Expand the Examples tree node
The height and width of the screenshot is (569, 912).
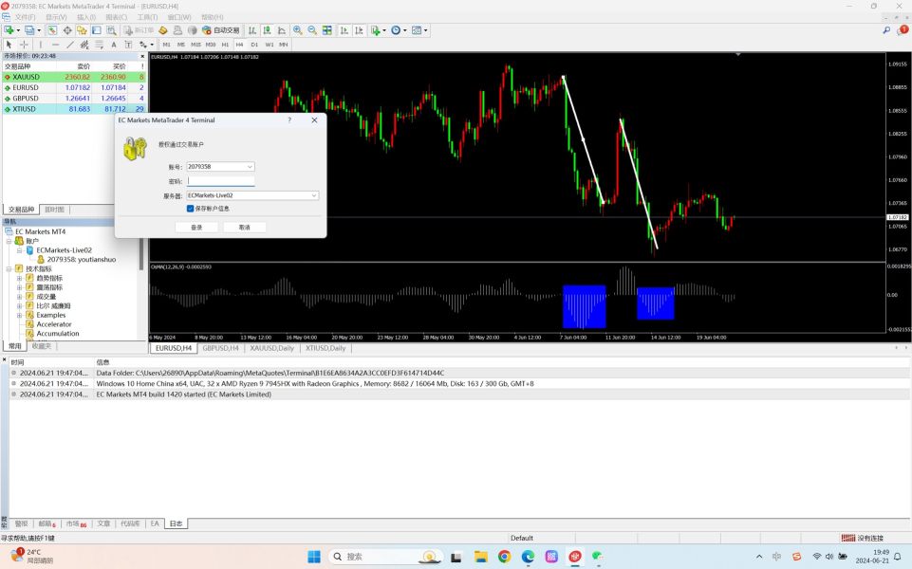coord(19,315)
